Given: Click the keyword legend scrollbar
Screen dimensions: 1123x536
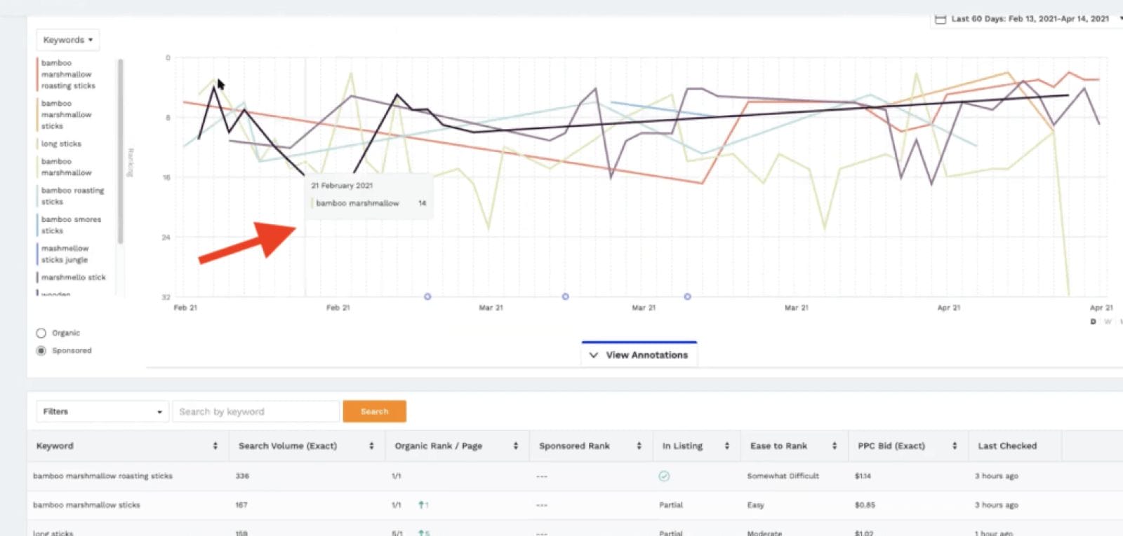Looking at the screenshot, I should [x=121, y=151].
